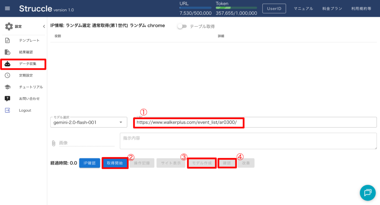380x205 pixels.
Task: Click the settings gear icon
Action: tap(9, 27)
